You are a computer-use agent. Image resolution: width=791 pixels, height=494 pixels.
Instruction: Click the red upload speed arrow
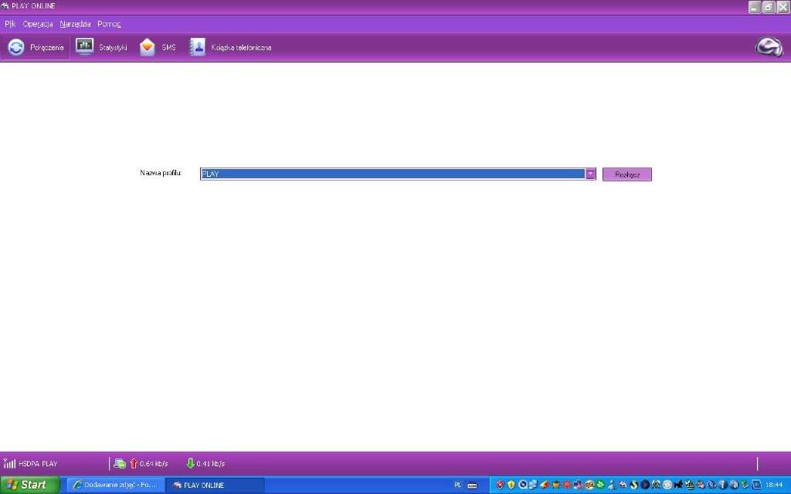pos(134,463)
